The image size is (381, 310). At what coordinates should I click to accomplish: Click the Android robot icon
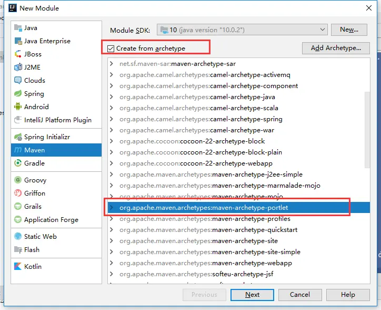[18, 106]
